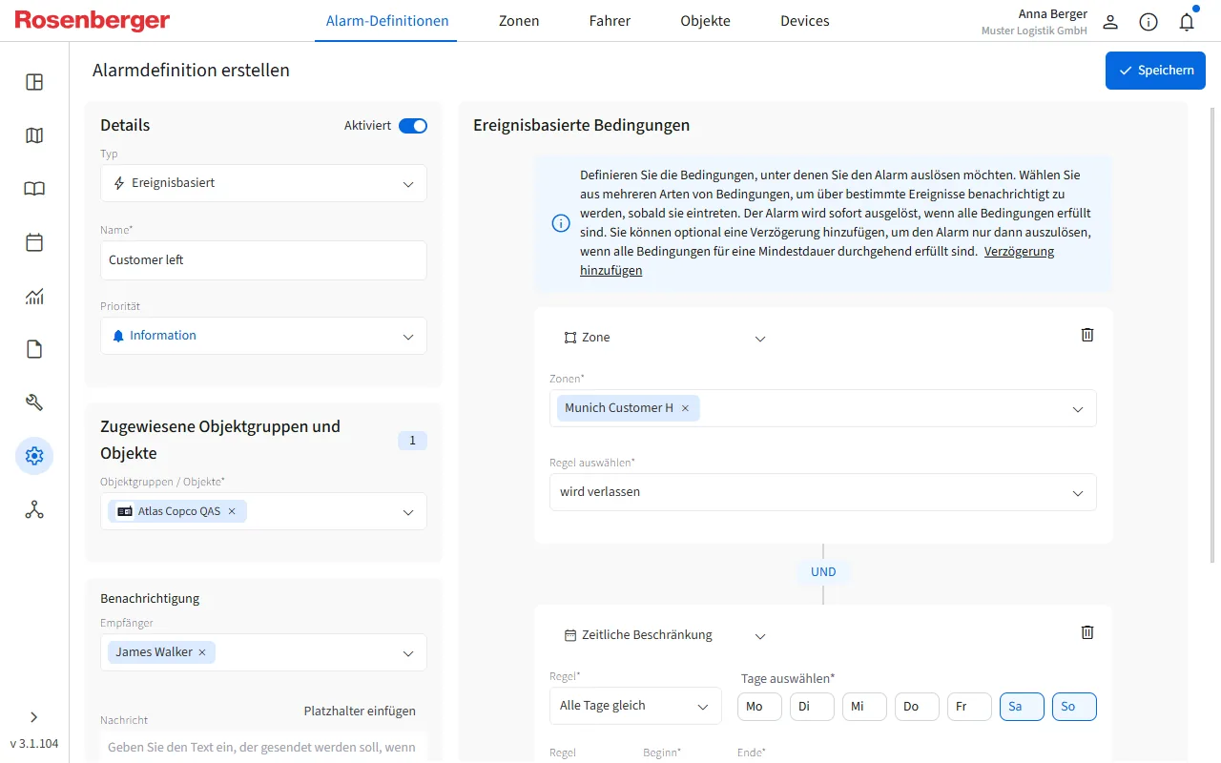Switch to the Alarm-Definitionen tab
The width and height of the screenshot is (1221, 763).
click(387, 21)
